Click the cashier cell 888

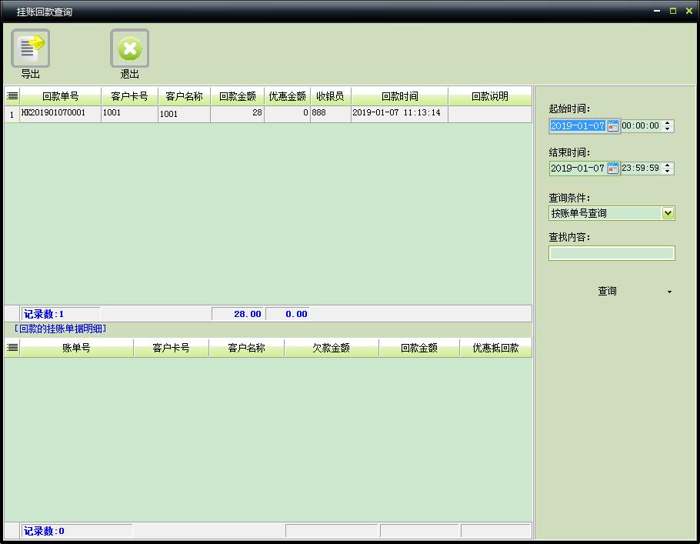330,113
